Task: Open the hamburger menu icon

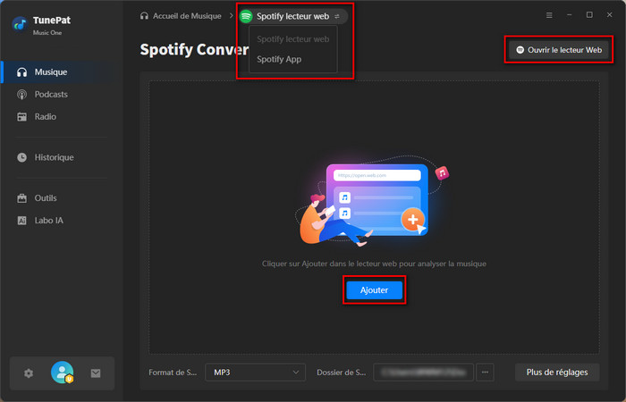Action: (x=549, y=15)
